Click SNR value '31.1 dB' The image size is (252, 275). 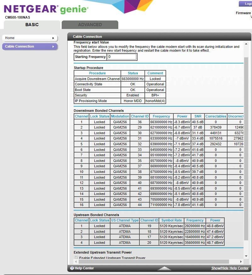[x=198, y=133]
